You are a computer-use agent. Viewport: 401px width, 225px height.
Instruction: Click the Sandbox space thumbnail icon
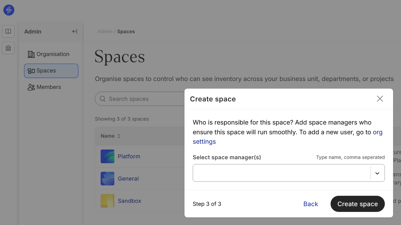[107, 201]
